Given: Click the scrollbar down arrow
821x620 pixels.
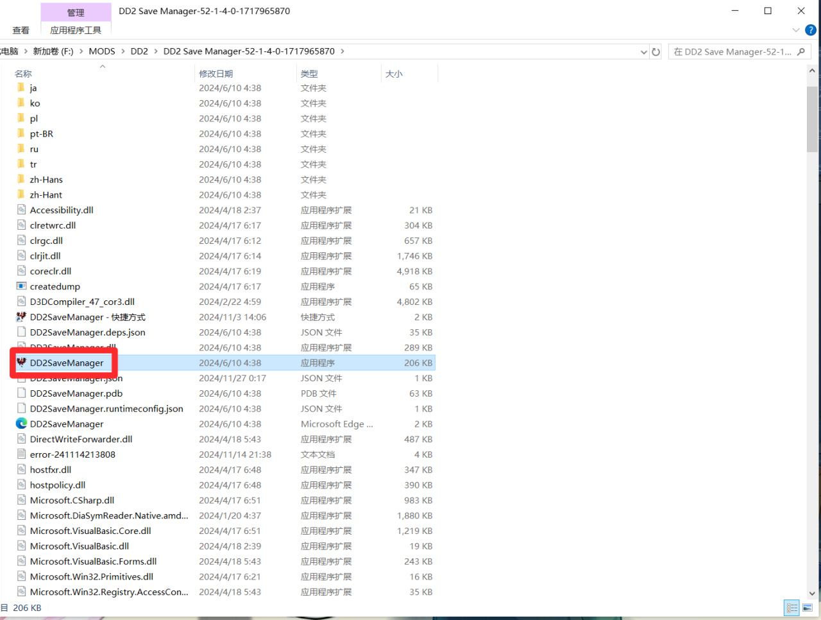Looking at the screenshot, I should click(x=812, y=594).
